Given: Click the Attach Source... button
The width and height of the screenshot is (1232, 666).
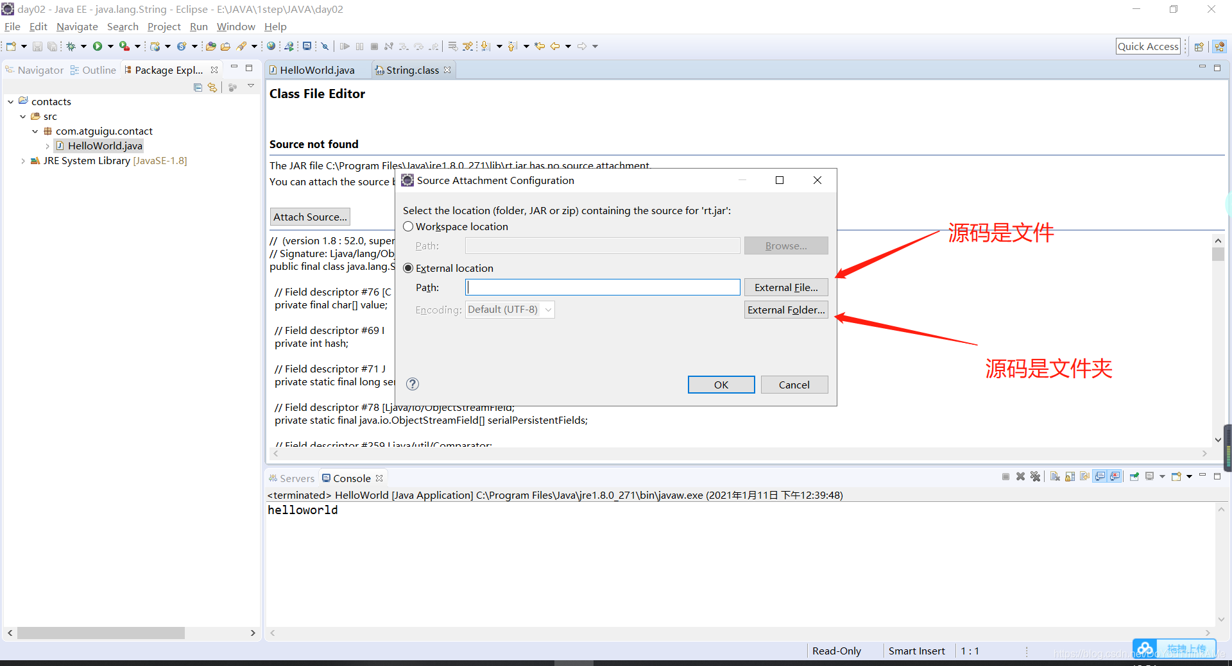Looking at the screenshot, I should (310, 217).
